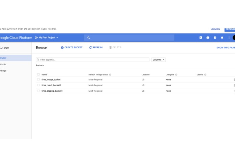The height and width of the screenshot is (167, 235).
Task: Select all buckets with header checkbox
Action: [38, 74]
